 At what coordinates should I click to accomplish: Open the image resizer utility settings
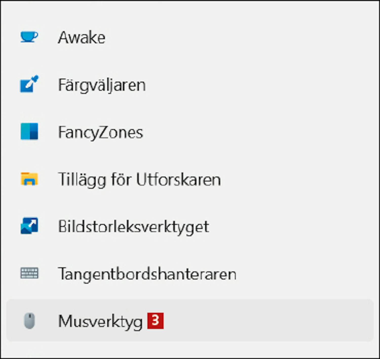(134, 227)
